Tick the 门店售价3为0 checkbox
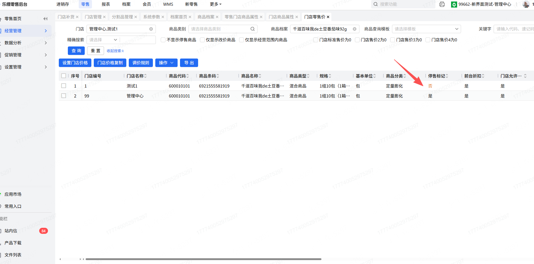 pos(393,40)
